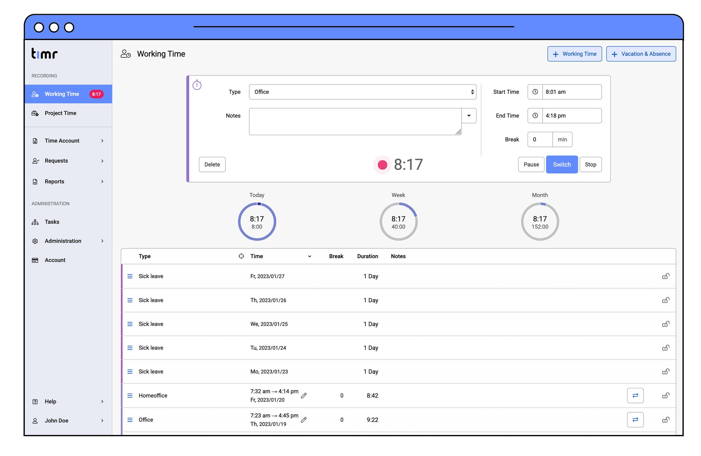Click the Break minutes input field
701x456 pixels.
[x=540, y=138]
